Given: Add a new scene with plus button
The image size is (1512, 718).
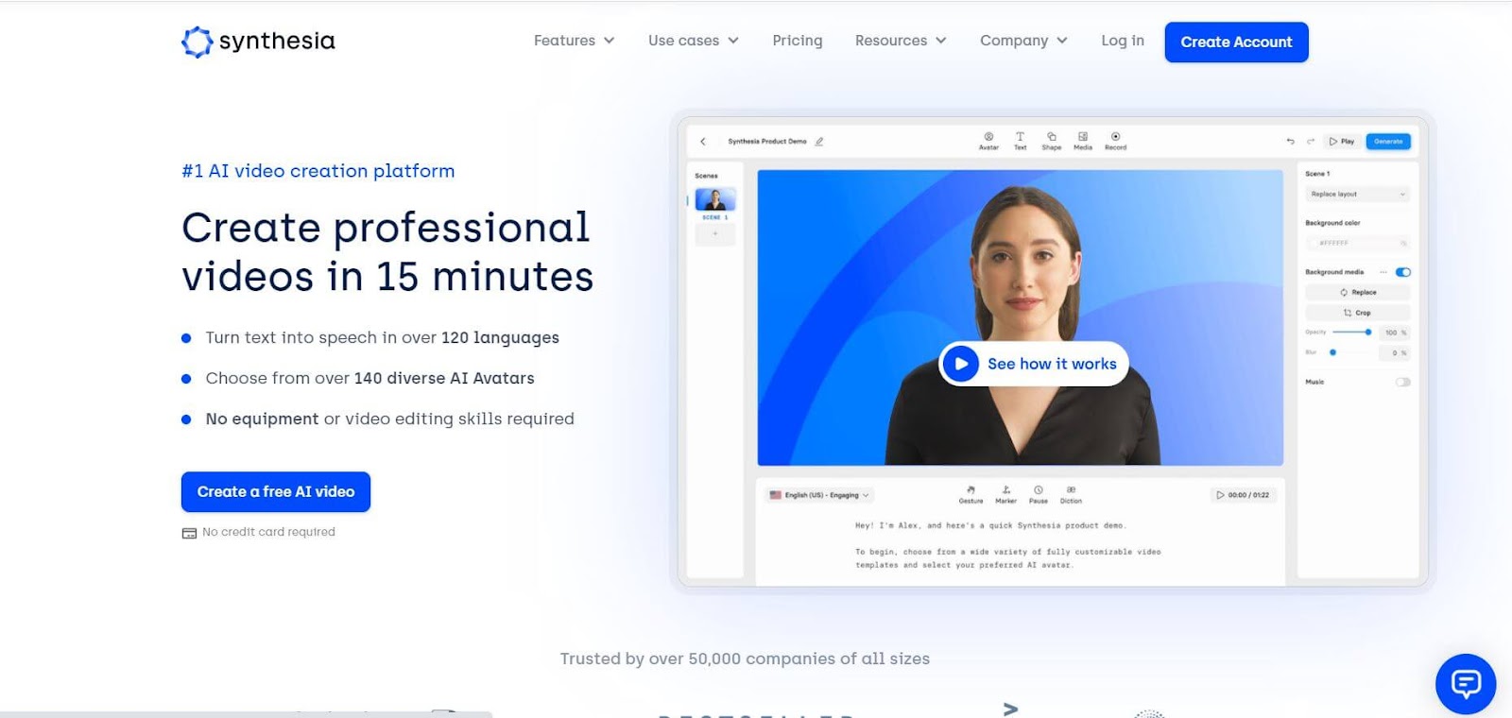Looking at the screenshot, I should click(x=715, y=233).
